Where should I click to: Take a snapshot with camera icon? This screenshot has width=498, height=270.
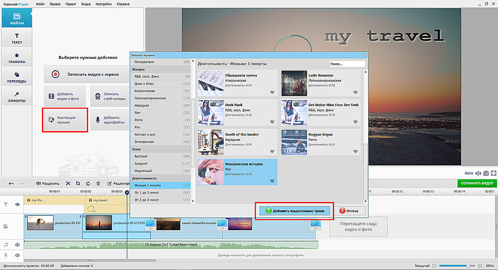coord(486,173)
